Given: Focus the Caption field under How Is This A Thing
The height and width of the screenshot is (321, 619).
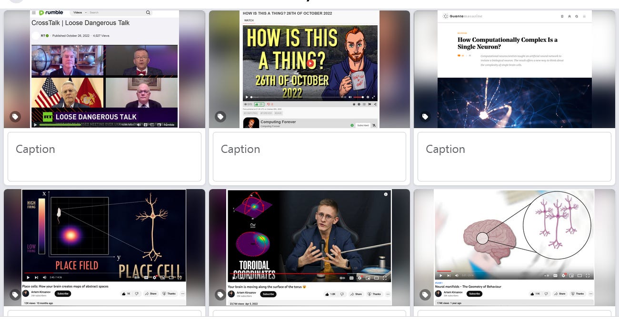Looking at the screenshot, I should click(x=309, y=157).
